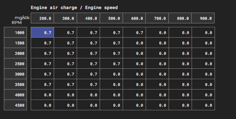Click the cell at 3000 RPM, 400.0 column
The width and height of the screenshot is (236, 119).
pos(88,74)
